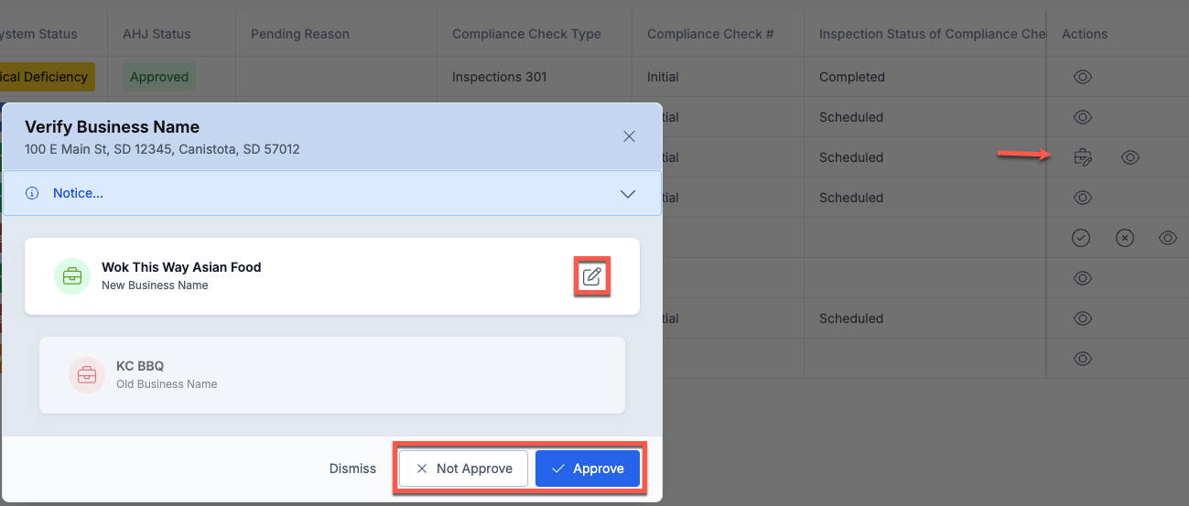View the Inspections 301 Completed row eye icon
Screen dimensions: 1189x506
[x=1082, y=77]
